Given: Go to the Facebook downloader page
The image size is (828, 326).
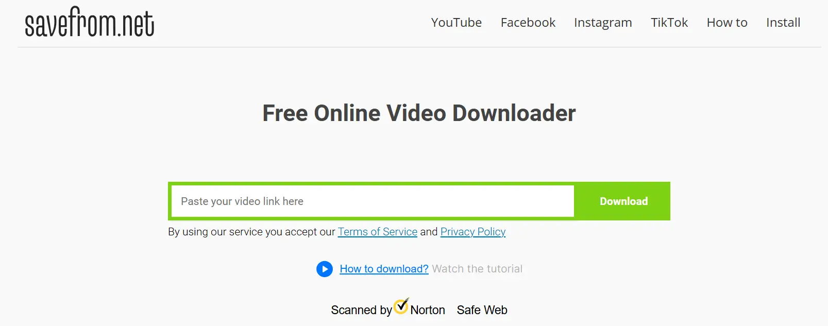Looking at the screenshot, I should click(x=528, y=23).
